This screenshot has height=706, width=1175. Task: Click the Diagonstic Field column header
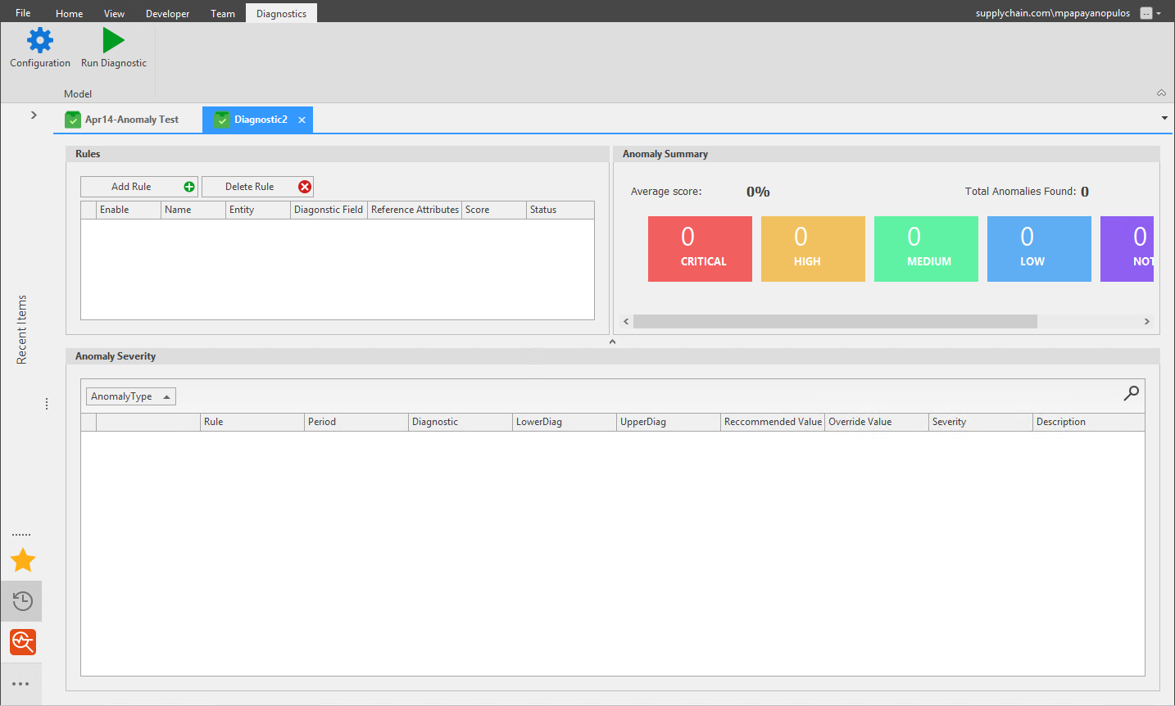click(x=329, y=210)
